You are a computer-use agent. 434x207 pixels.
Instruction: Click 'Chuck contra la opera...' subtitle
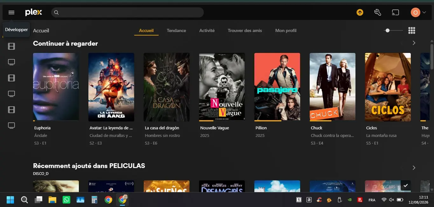pyautogui.click(x=332, y=135)
